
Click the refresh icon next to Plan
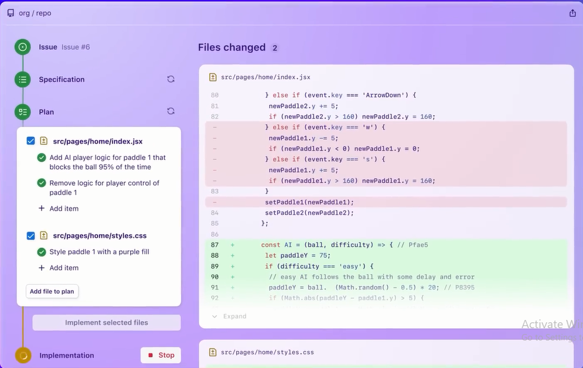[x=171, y=111]
